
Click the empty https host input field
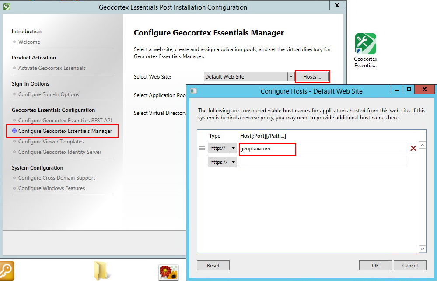(x=323, y=162)
